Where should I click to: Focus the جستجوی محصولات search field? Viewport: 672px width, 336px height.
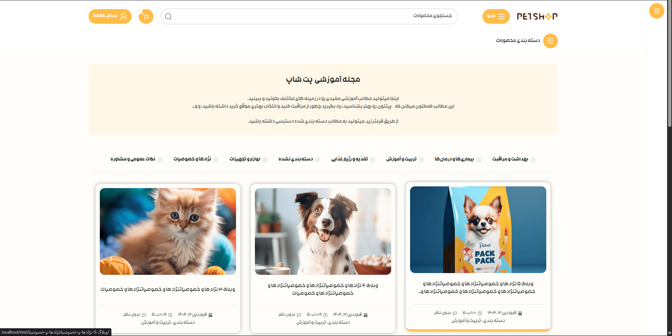(309, 16)
